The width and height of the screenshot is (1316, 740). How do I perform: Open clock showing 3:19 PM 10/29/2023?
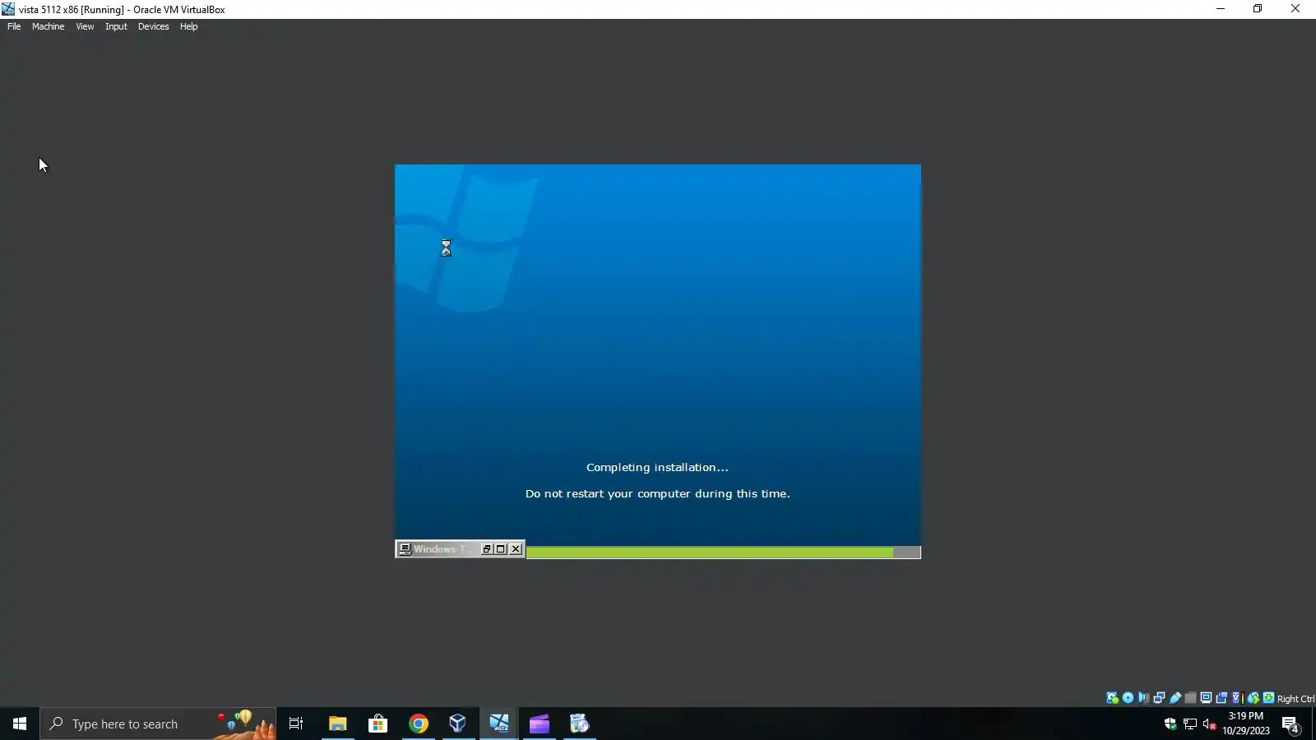tap(1245, 724)
